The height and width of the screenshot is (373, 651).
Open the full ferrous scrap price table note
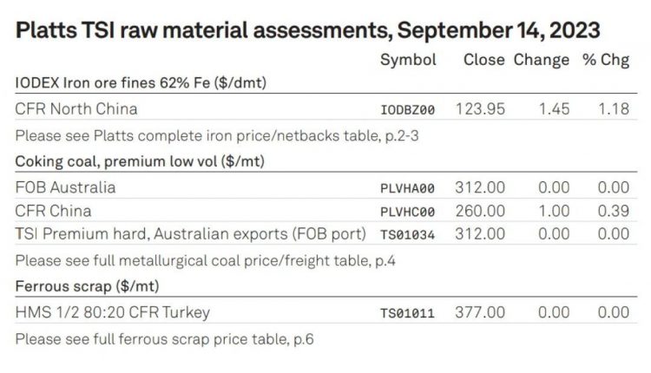coord(164,339)
